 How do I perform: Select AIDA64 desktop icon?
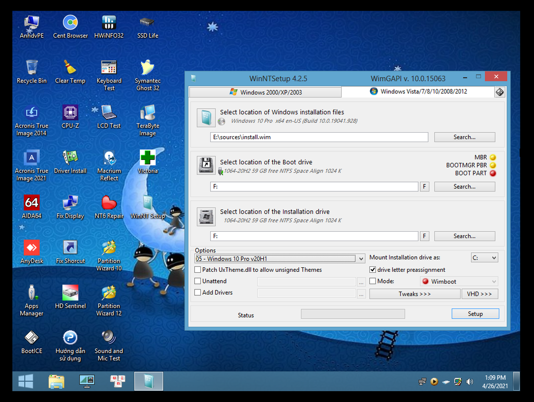(32, 207)
